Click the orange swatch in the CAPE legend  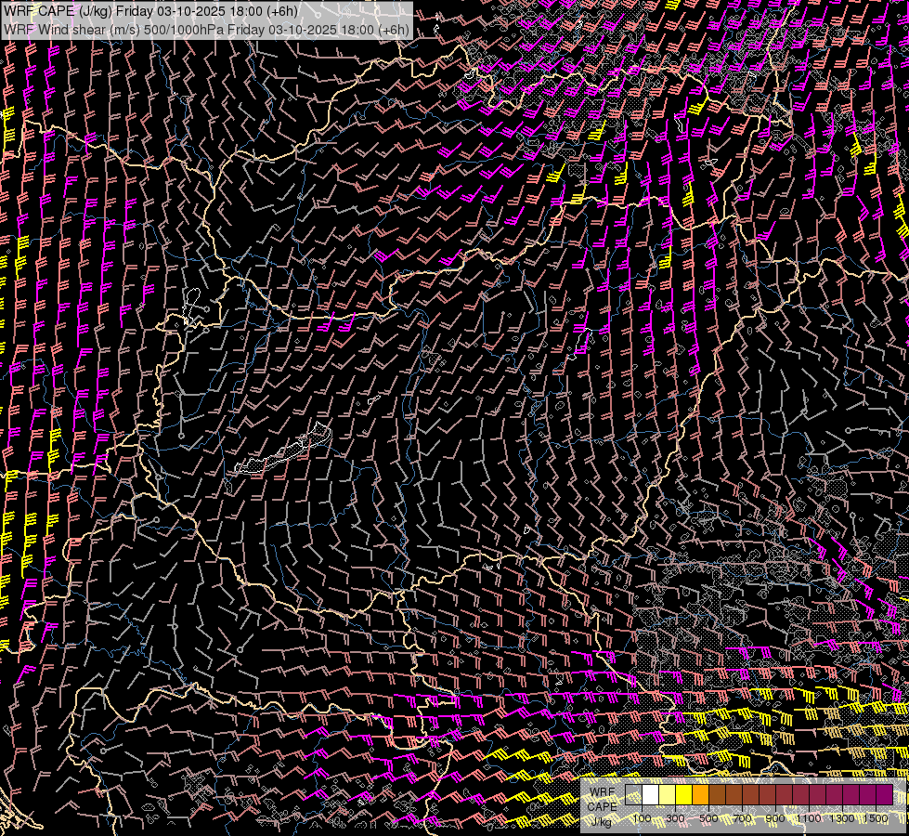tap(701, 795)
